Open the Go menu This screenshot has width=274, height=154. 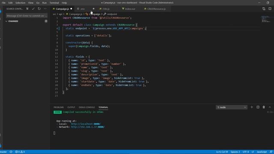pos(38,3)
